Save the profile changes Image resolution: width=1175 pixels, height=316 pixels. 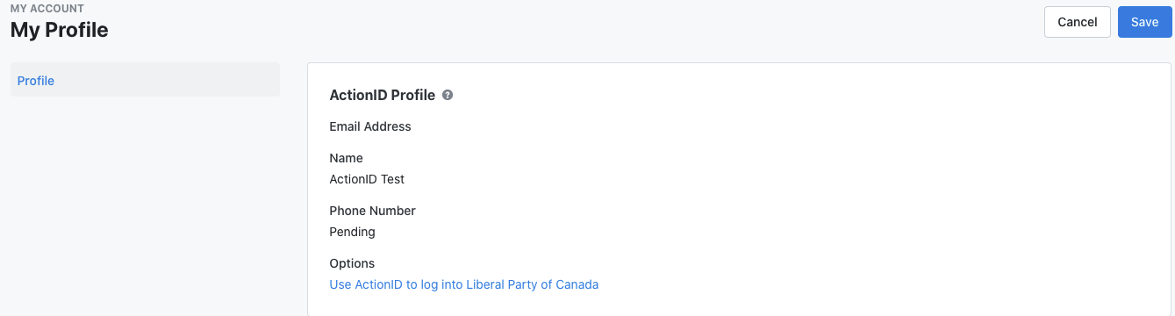tap(1144, 22)
